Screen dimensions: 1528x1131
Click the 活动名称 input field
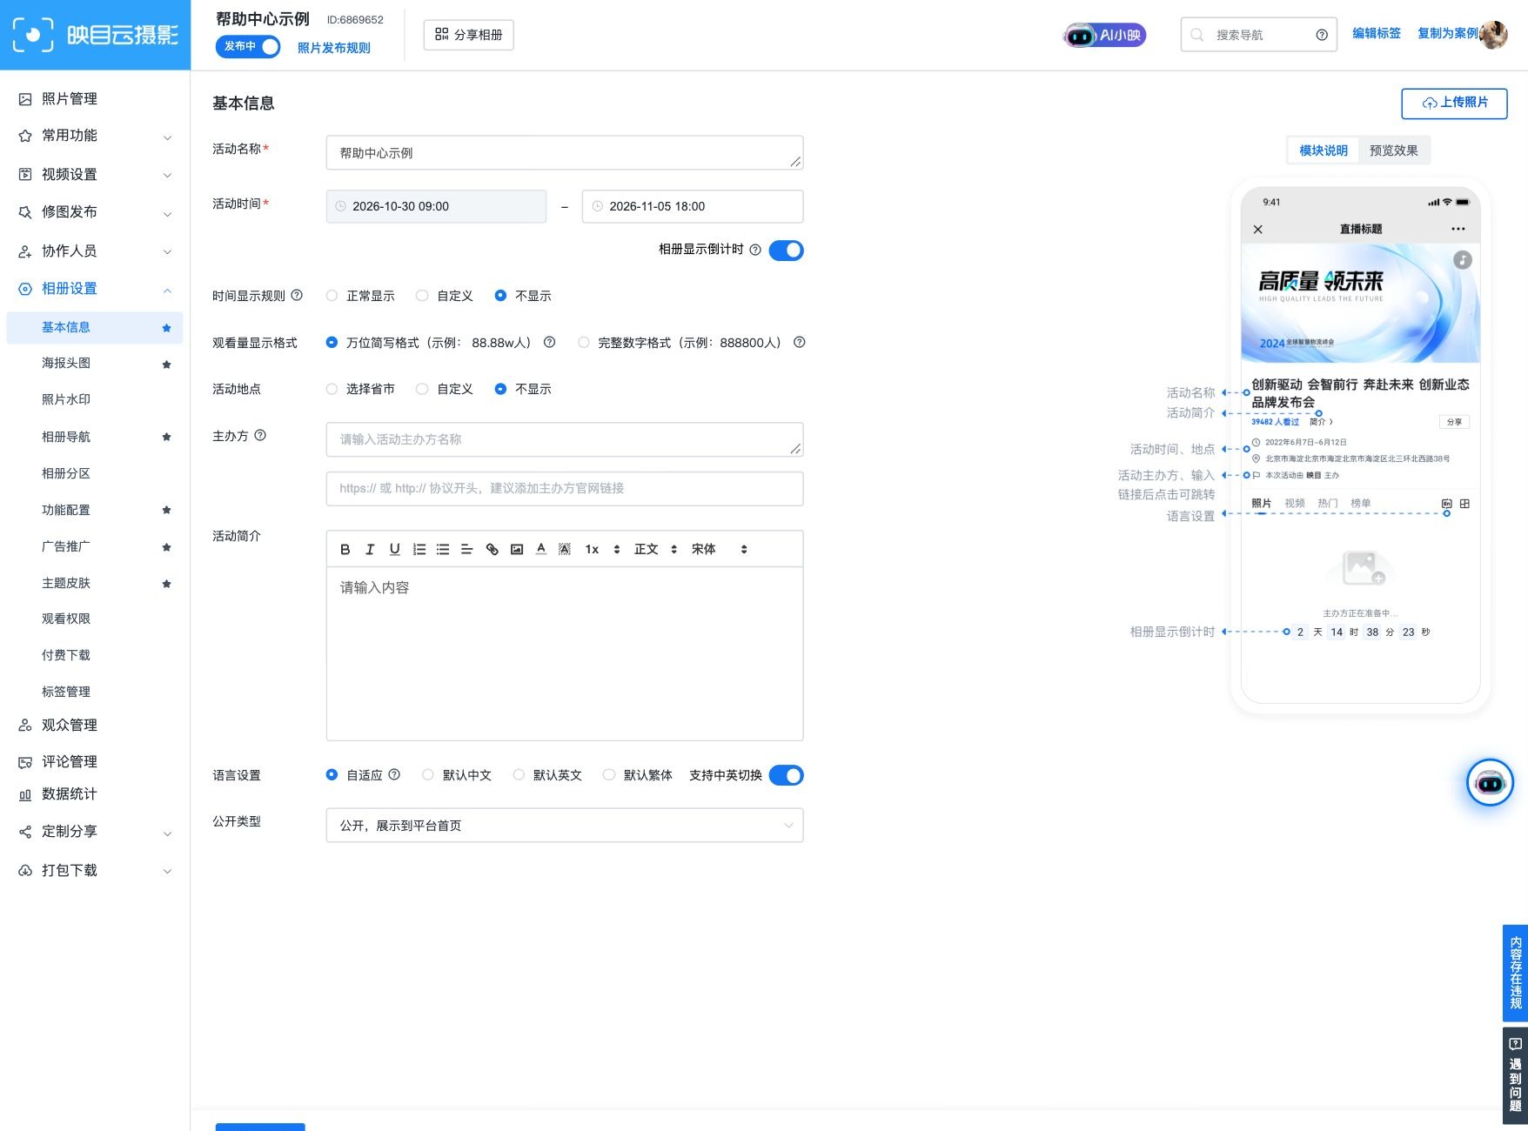pos(565,153)
